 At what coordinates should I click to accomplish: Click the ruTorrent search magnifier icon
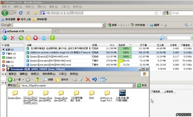(162, 38)
